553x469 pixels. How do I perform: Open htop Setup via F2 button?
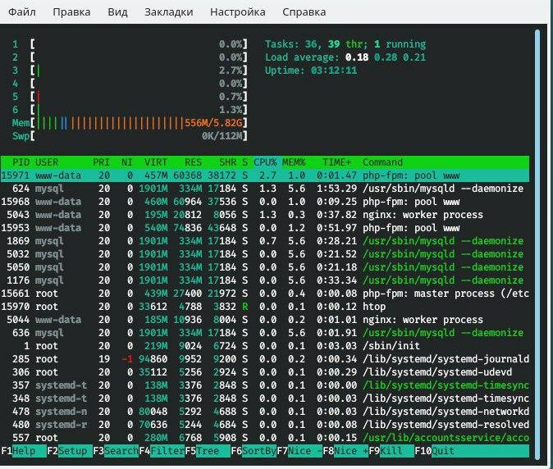(x=70, y=451)
